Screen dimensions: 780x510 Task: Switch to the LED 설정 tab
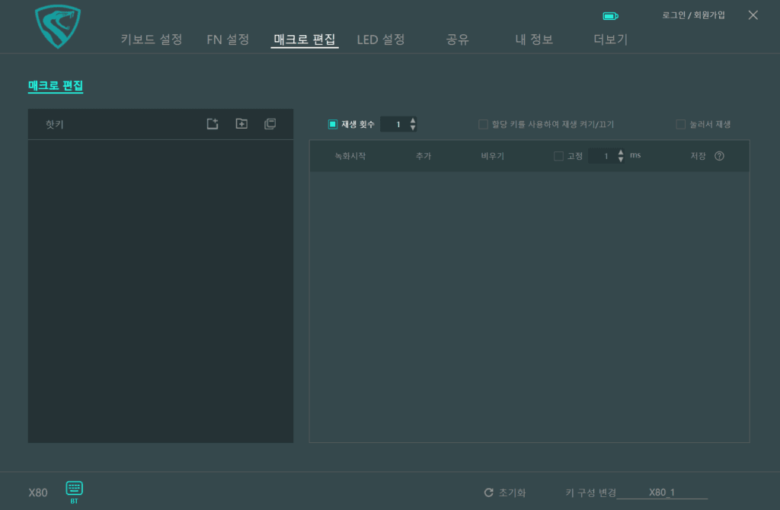coord(381,40)
